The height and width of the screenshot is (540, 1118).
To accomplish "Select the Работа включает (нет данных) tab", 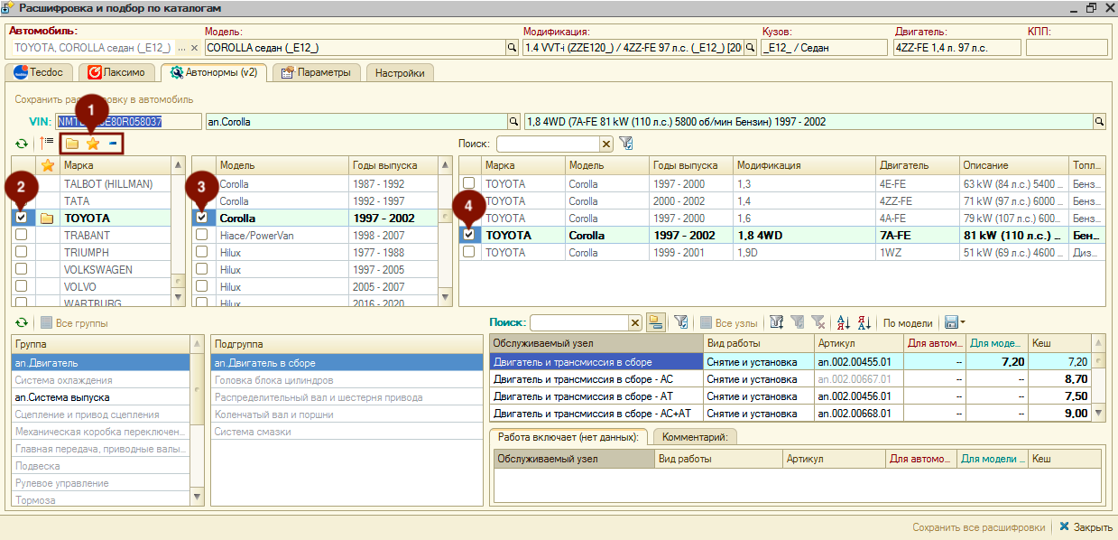I will (568, 437).
